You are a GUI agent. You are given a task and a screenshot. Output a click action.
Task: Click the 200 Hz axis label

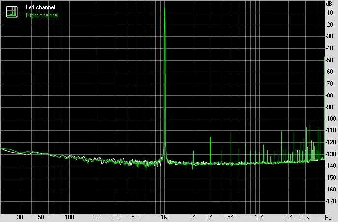coord(98,217)
